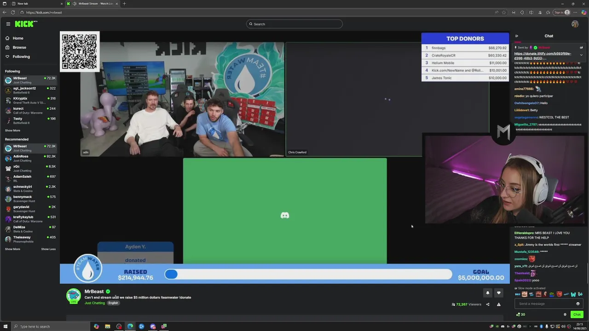This screenshot has height=331, width=589.
Task: Open garydavid recommended channel
Action: tap(30, 209)
